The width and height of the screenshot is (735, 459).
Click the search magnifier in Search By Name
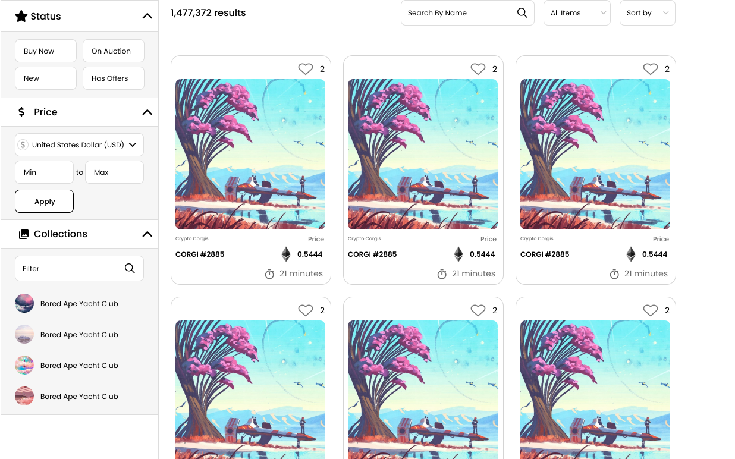tap(522, 13)
